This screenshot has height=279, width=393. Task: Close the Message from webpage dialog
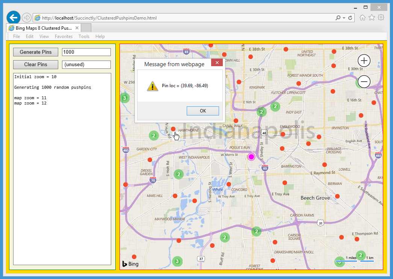(217, 62)
